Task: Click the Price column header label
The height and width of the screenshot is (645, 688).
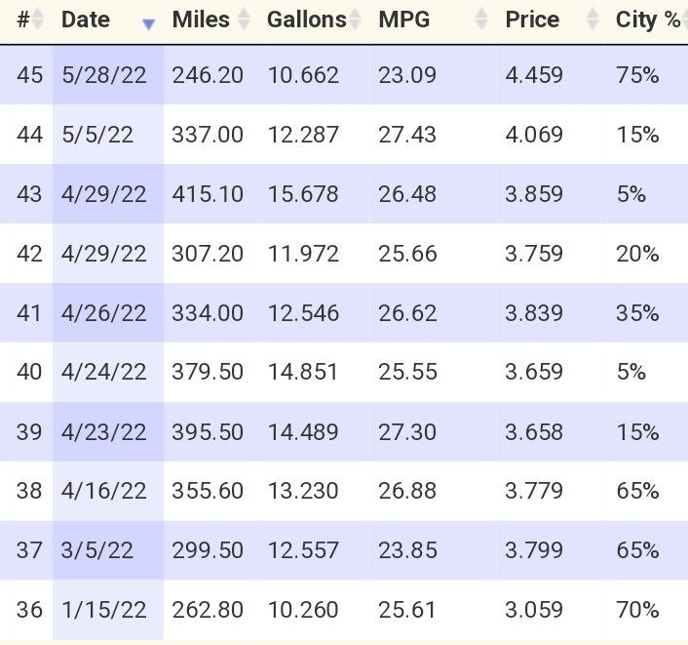Action: pos(532,19)
